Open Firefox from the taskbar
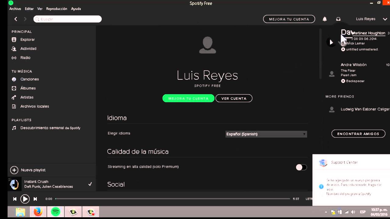Image resolution: width=390 pixels, height=219 pixels. coord(38,212)
